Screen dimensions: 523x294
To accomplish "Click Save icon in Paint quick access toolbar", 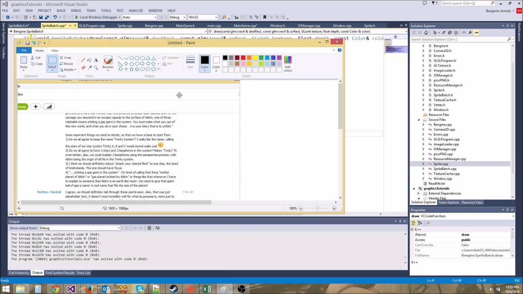I will pyautogui.click(x=27, y=43).
